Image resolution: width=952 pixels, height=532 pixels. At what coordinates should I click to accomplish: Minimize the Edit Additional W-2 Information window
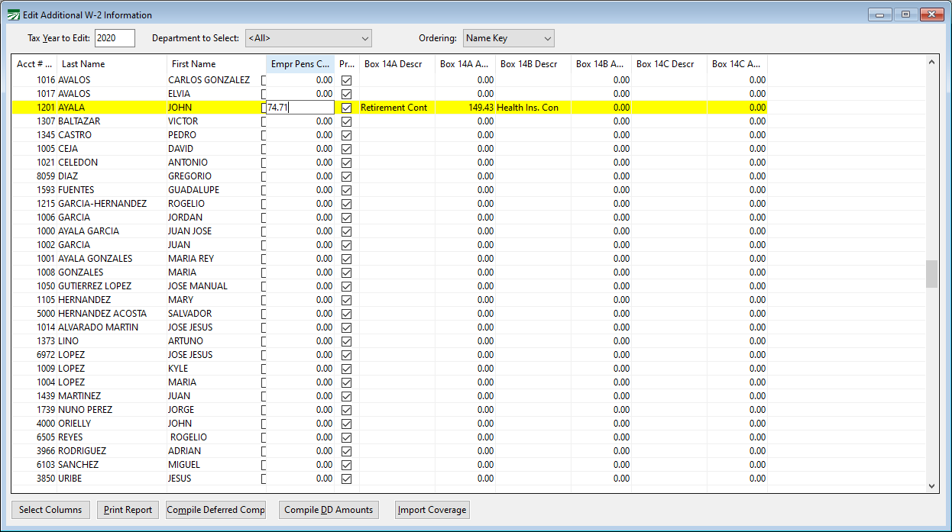point(880,15)
